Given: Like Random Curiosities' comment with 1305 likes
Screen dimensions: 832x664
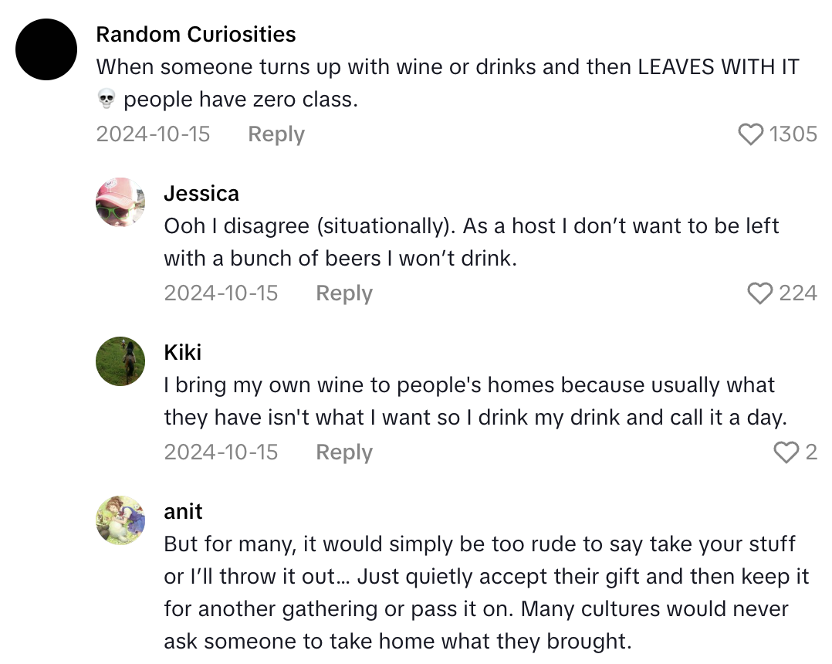Looking at the screenshot, I should click(750, 134).
